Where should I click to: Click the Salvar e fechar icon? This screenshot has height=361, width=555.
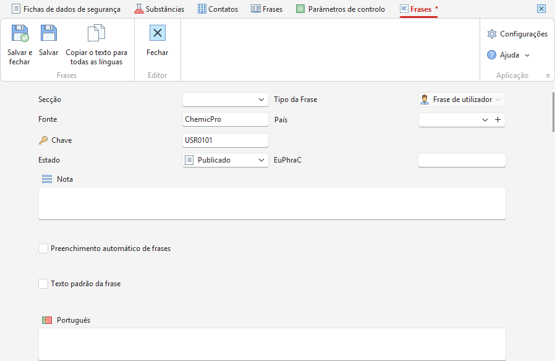click(x=20, y=33)
